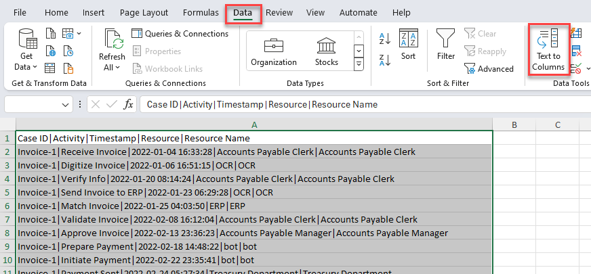Open the Name Box dropdown
Image resolution: width=591 pixels, height=274 pixels.
click(65, 105)
